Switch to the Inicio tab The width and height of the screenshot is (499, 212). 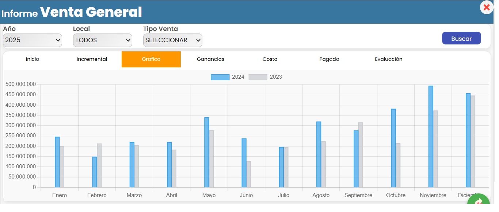(33, 59)
